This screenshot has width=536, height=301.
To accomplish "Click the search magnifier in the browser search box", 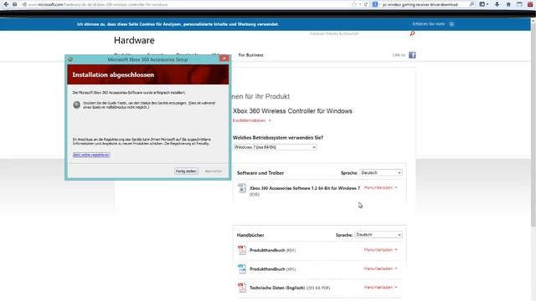I will click(472, 4).
